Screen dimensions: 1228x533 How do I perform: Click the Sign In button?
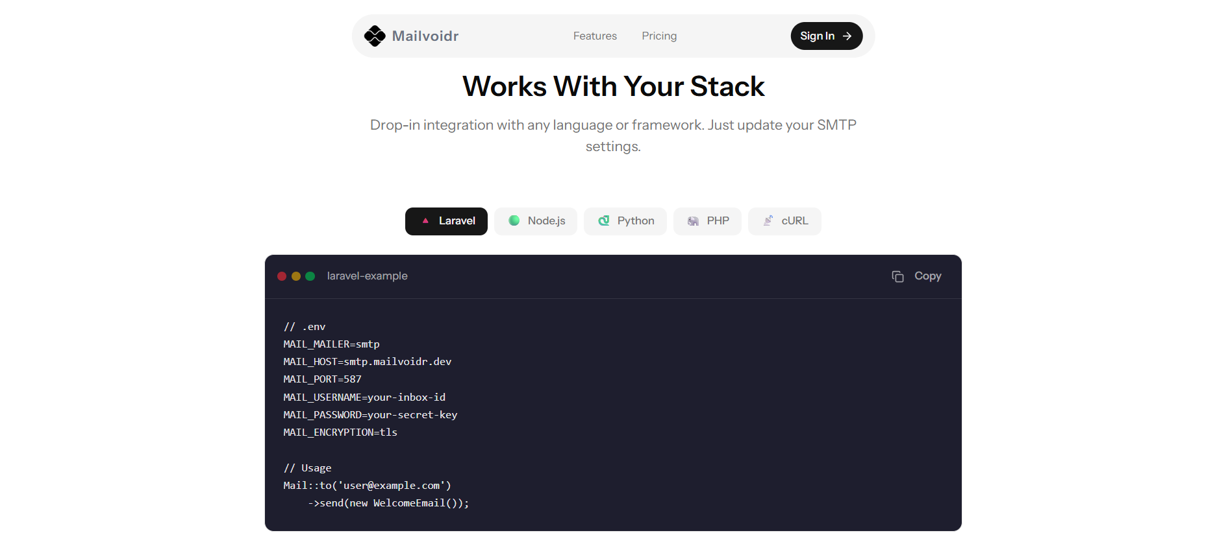pos(827,36)
